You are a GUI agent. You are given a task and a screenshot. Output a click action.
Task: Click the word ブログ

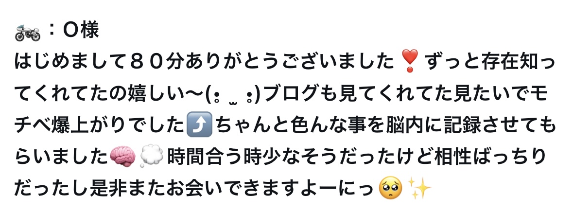click(x=288, y=94)
